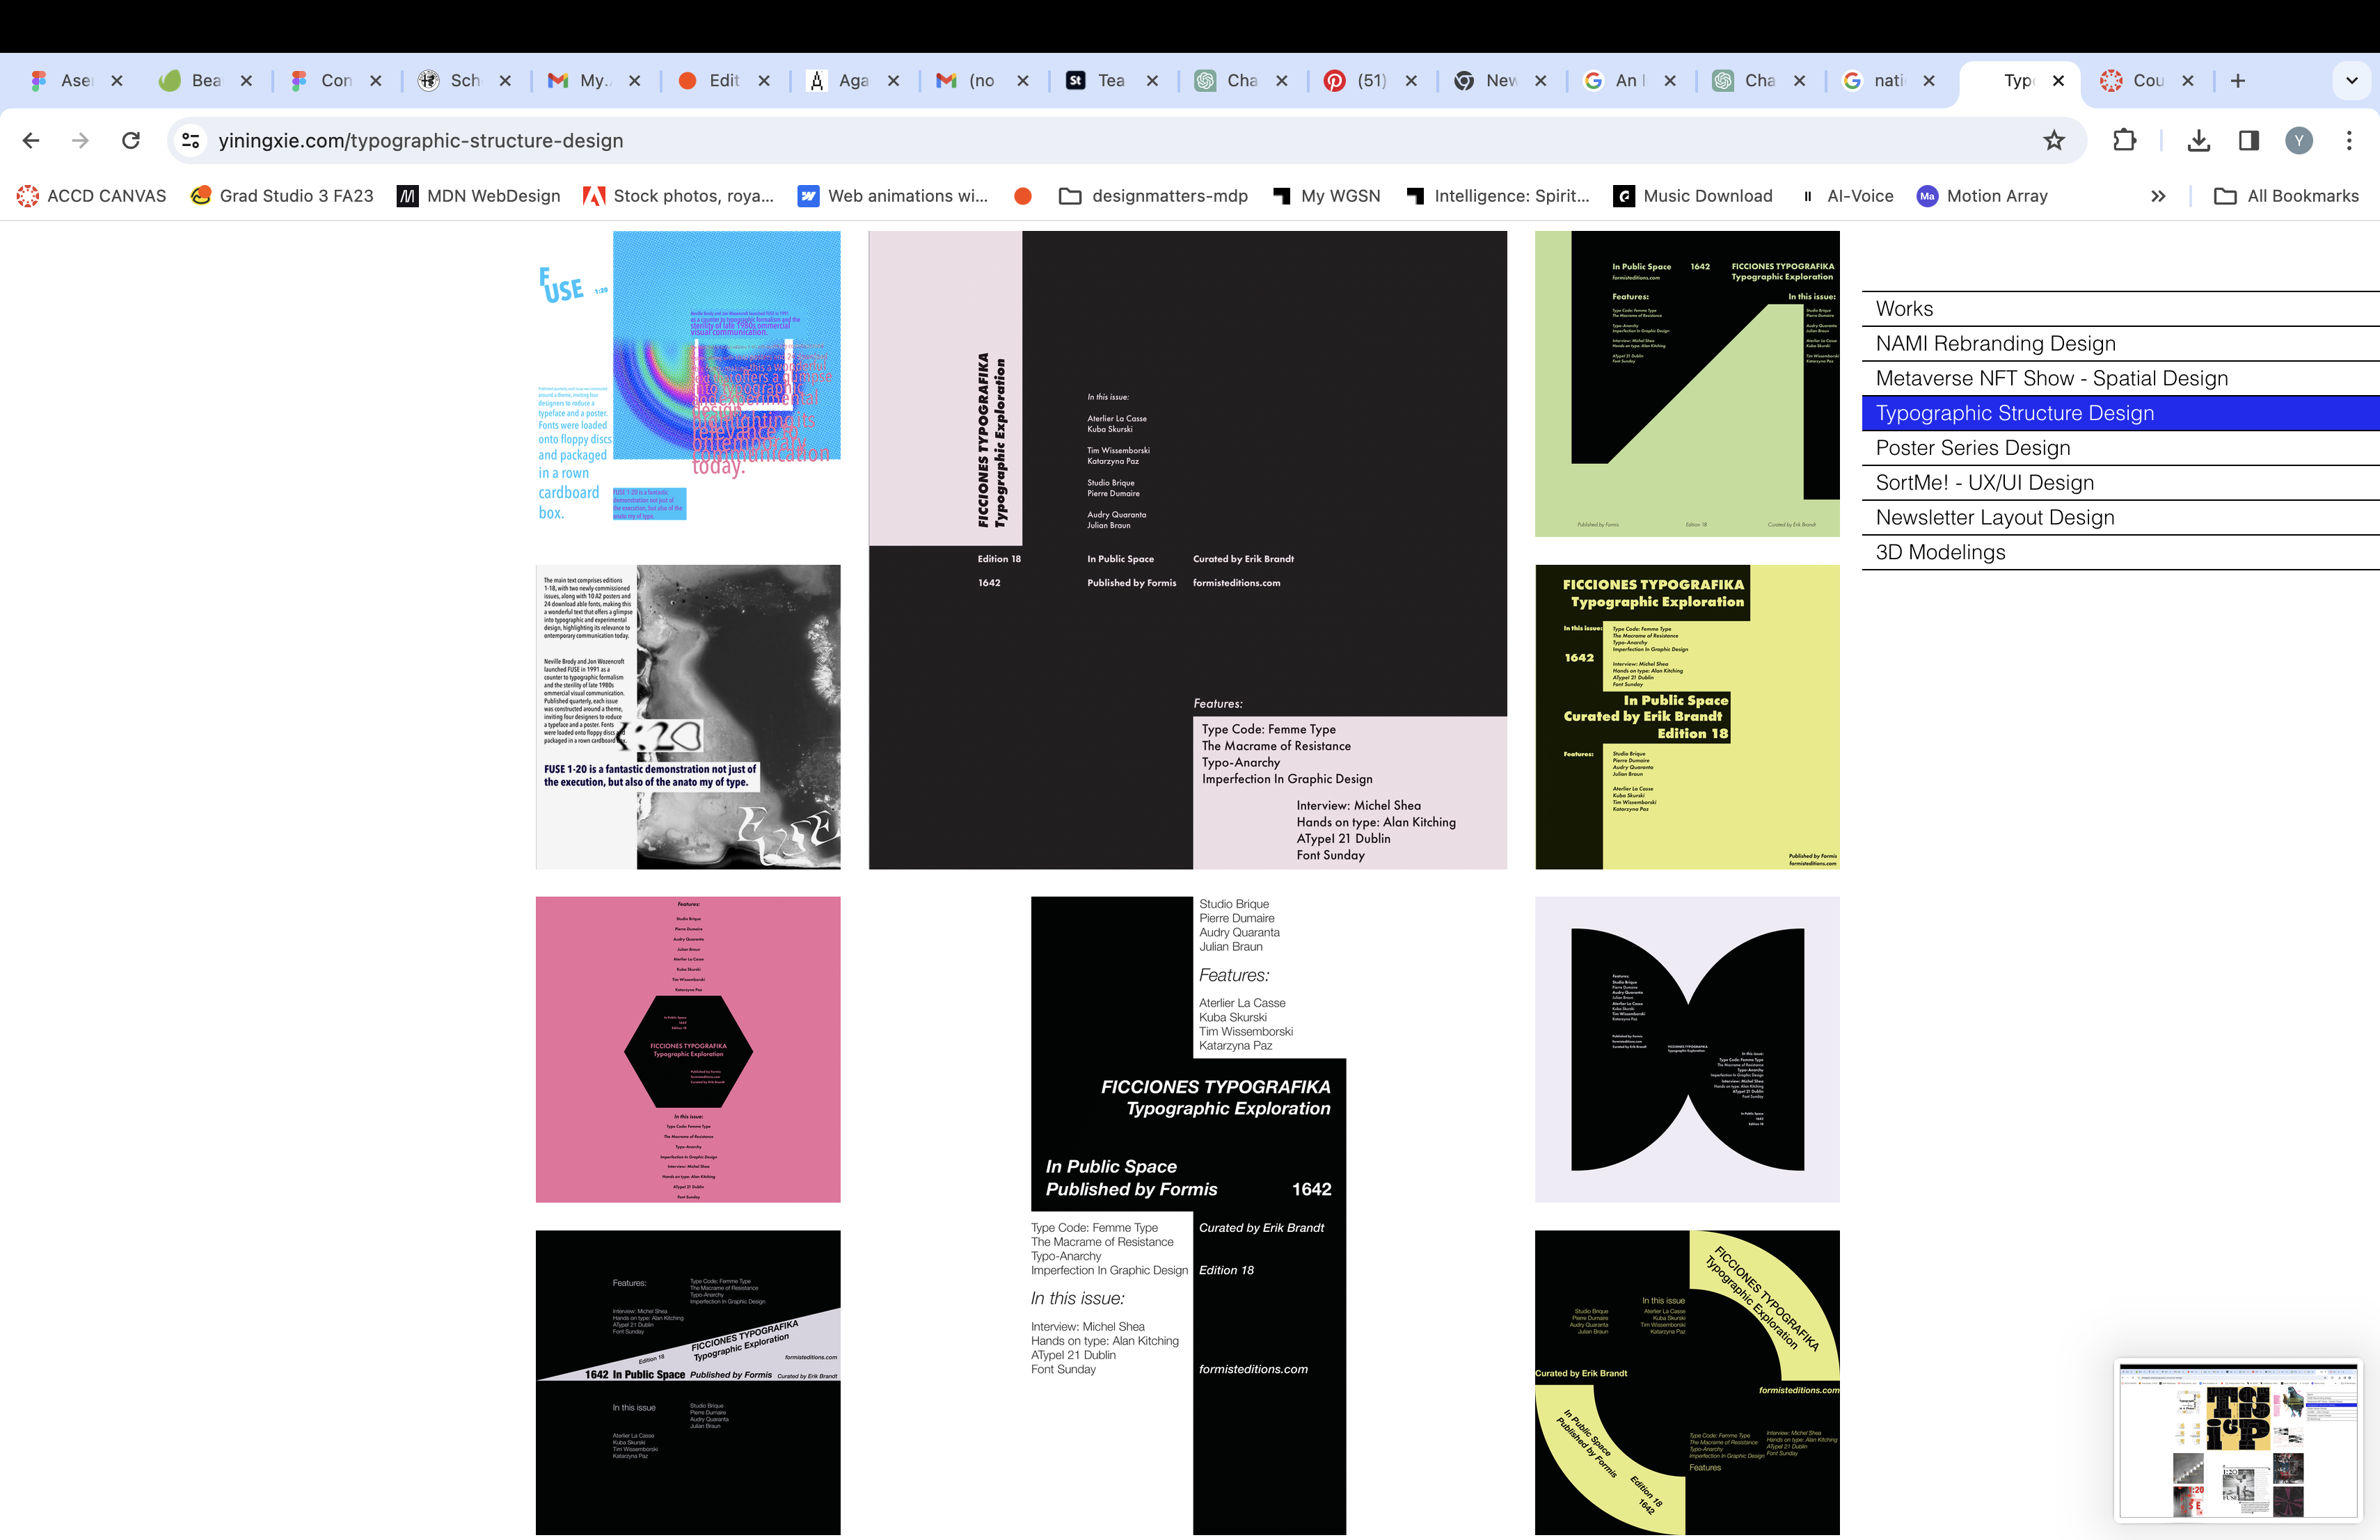Reload the current page
The width and height of the screenshot is (2380, 1540).
pos(131,141)
